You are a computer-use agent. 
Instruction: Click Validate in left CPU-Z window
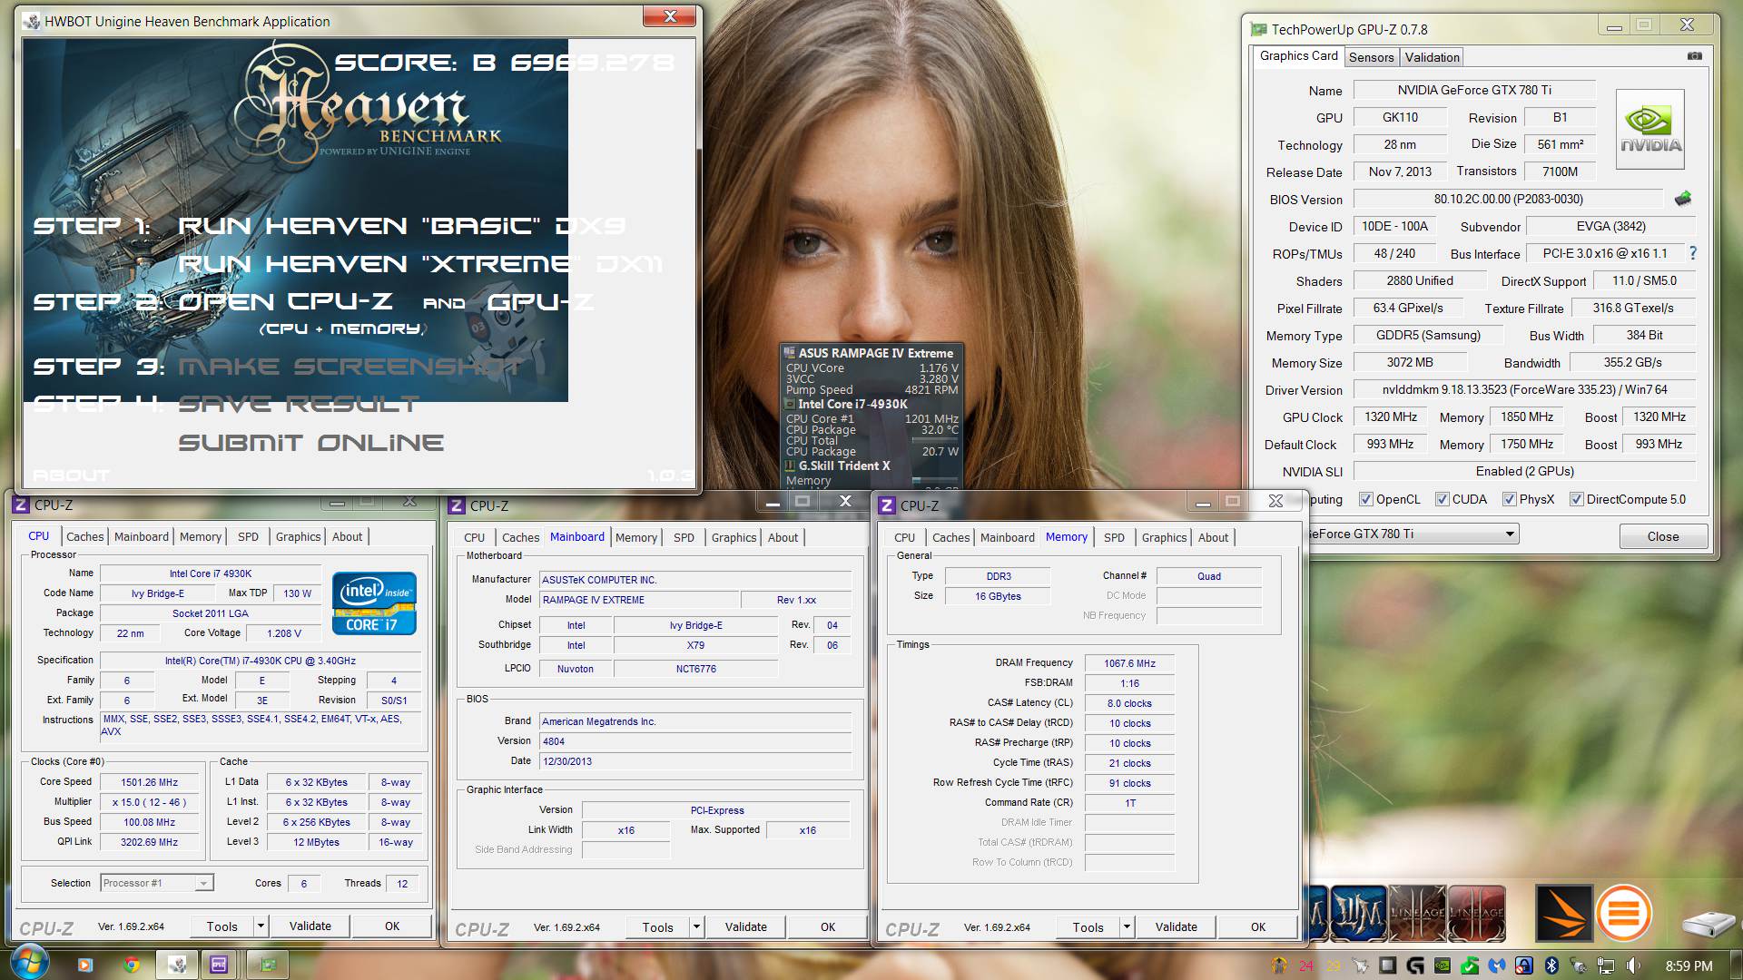310,926
